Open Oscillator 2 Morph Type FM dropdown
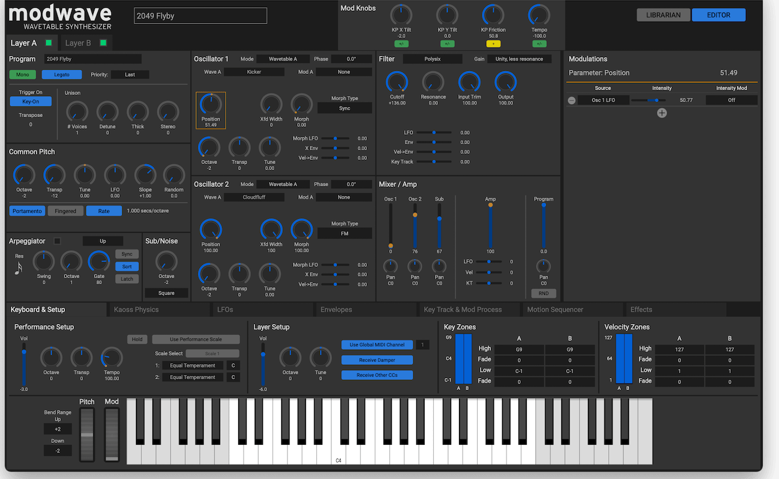This screenshot has height=479, width=779. tap(345, 233)
